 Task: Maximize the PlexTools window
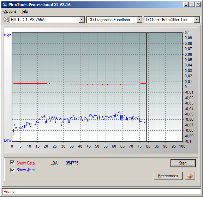tap(192, 5)
